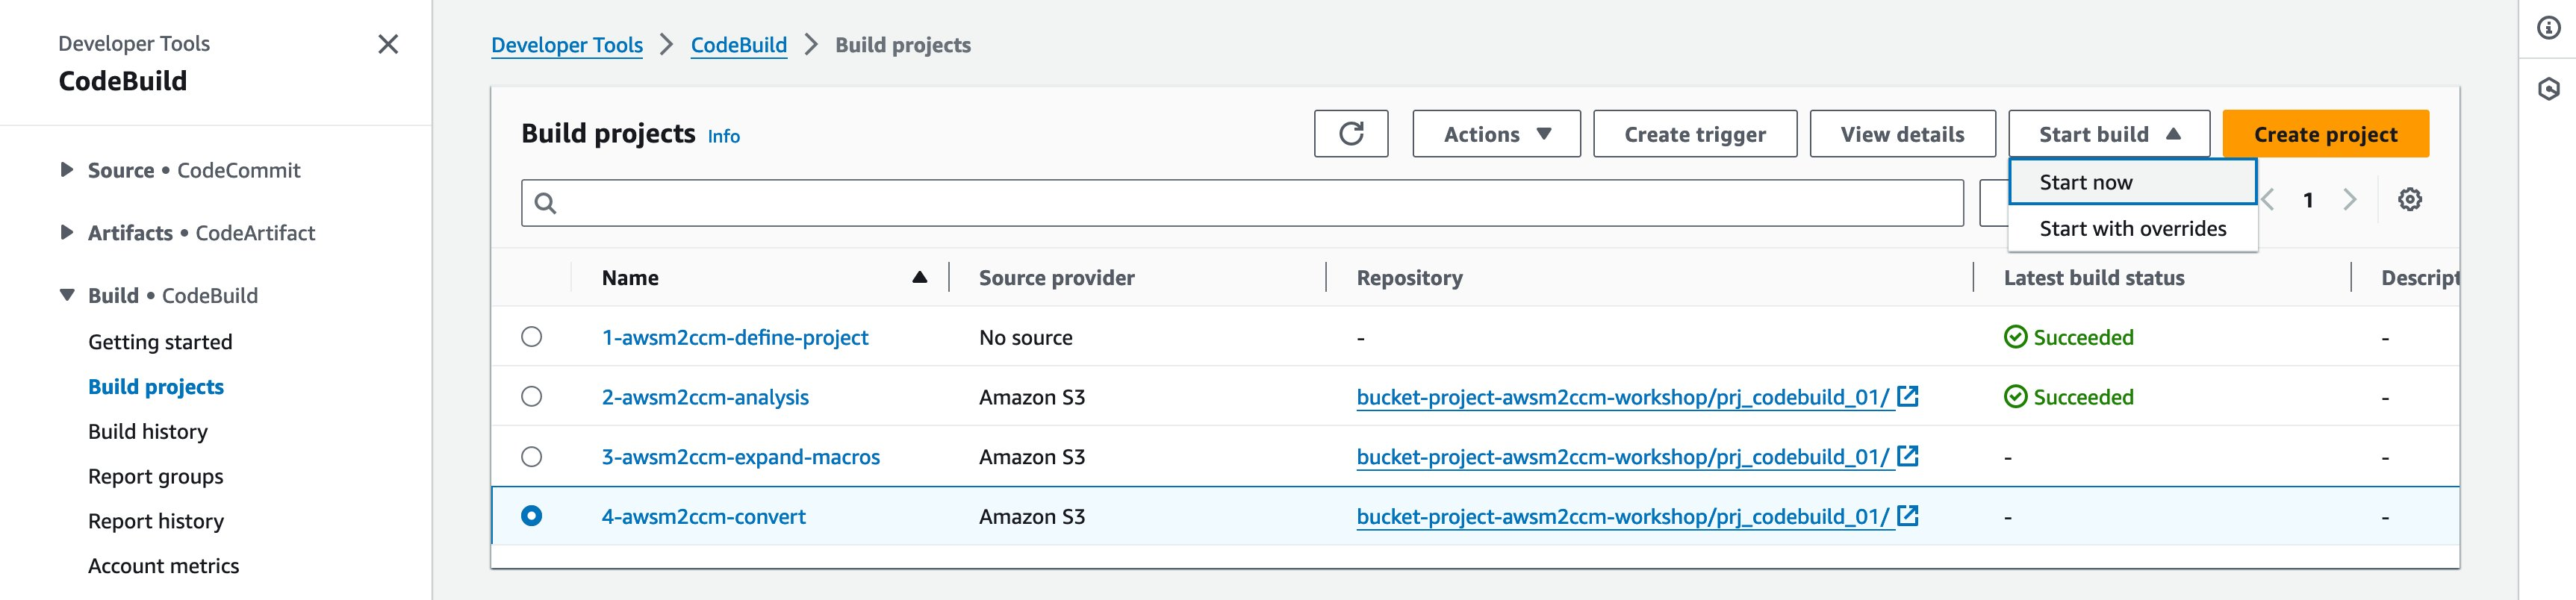
Task: Select the 1-awsm2ccm-define-project radio button
Action: tap(532, 337)
